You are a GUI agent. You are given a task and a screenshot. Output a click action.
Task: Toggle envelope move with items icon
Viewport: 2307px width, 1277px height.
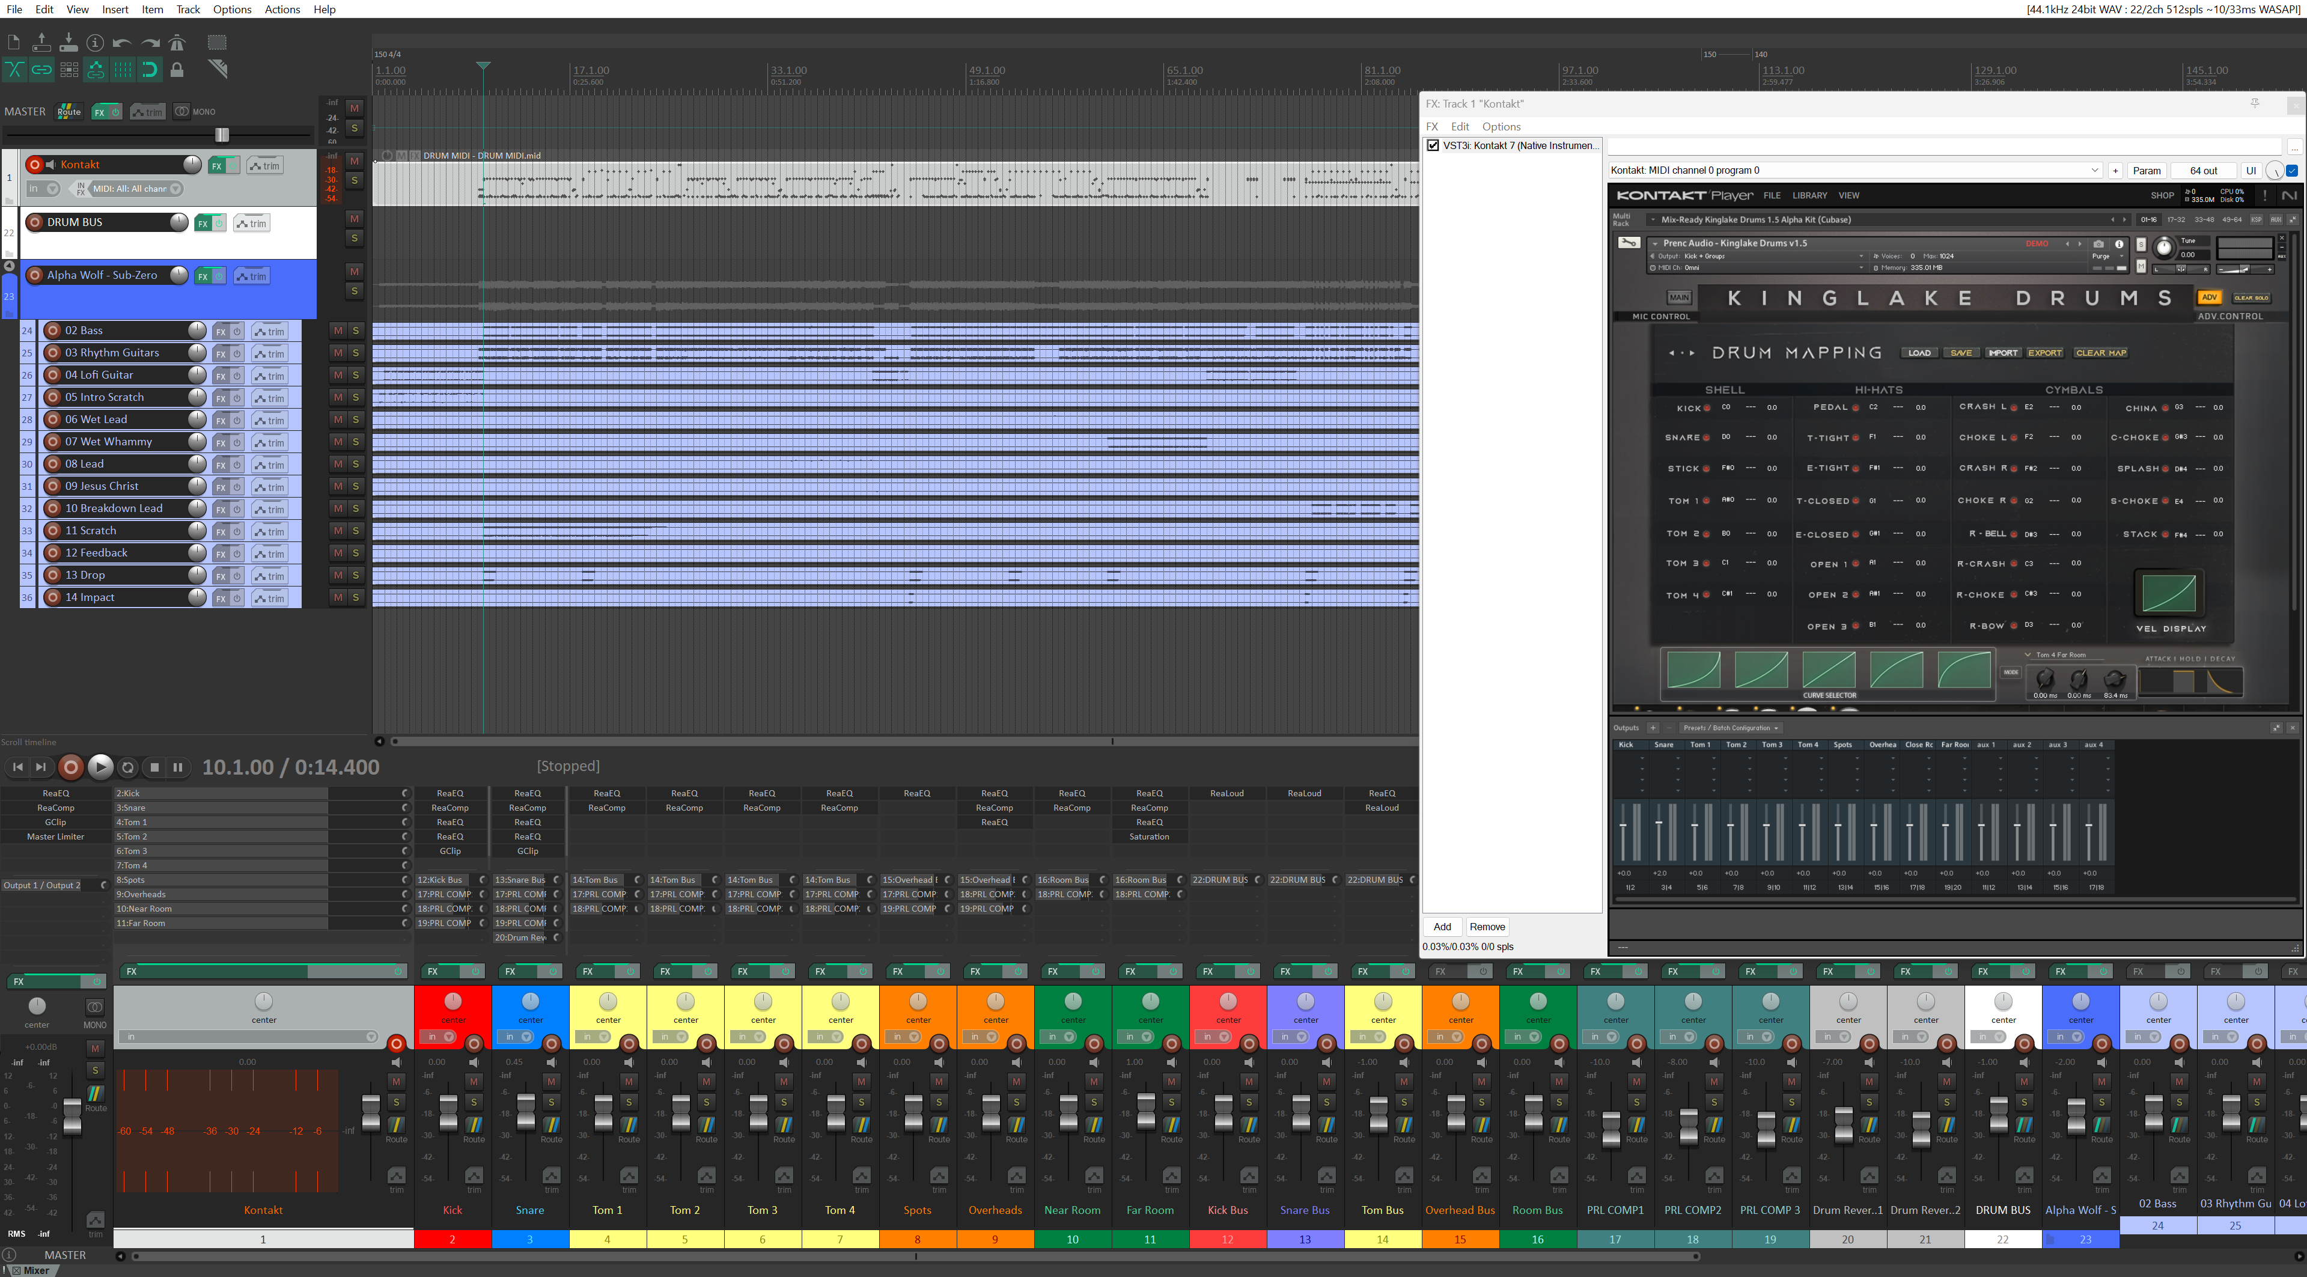click(95, 69)
